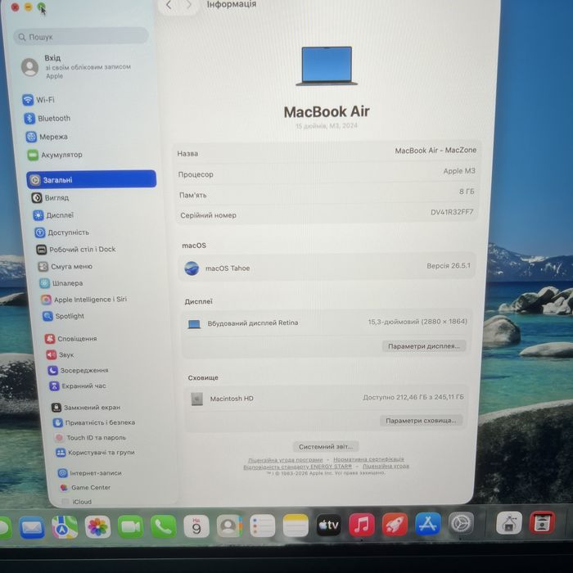Open iCloud item in sidebar

pyautogui.click(x=76, y=502)
